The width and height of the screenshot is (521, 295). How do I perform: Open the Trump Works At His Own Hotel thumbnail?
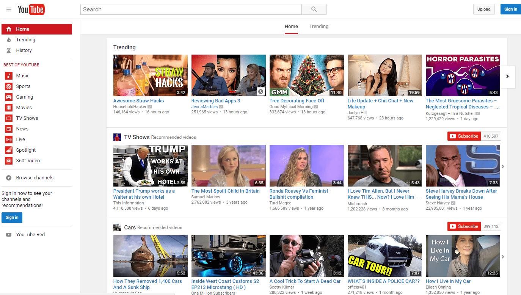151,166
